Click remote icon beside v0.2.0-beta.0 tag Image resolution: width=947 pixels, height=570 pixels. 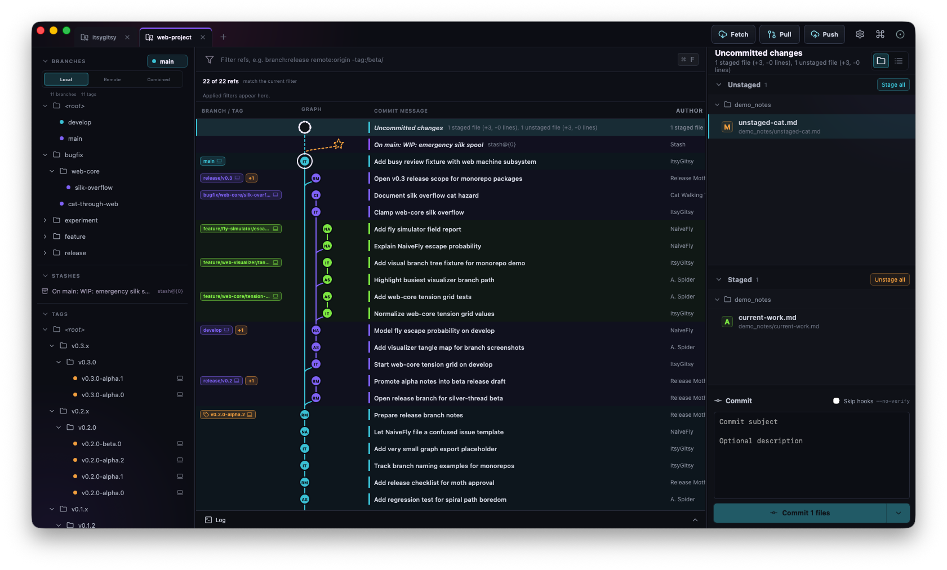coord(180,444)
